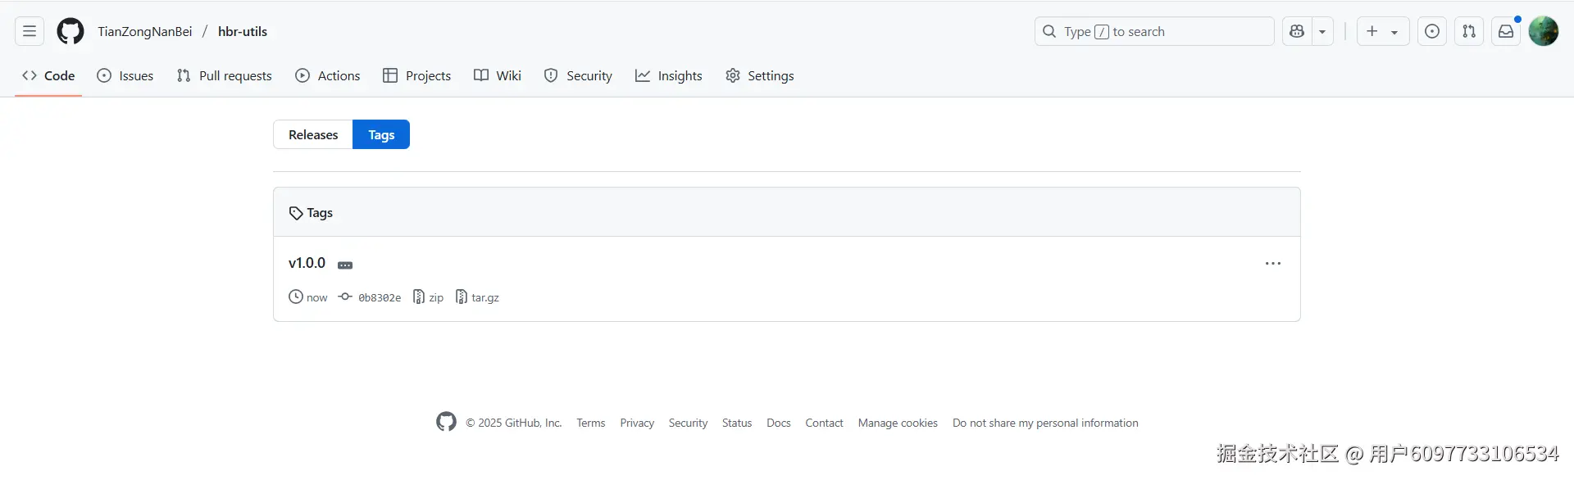Open footer Contact link
The image size is (1574, 480).
point(824,423)
